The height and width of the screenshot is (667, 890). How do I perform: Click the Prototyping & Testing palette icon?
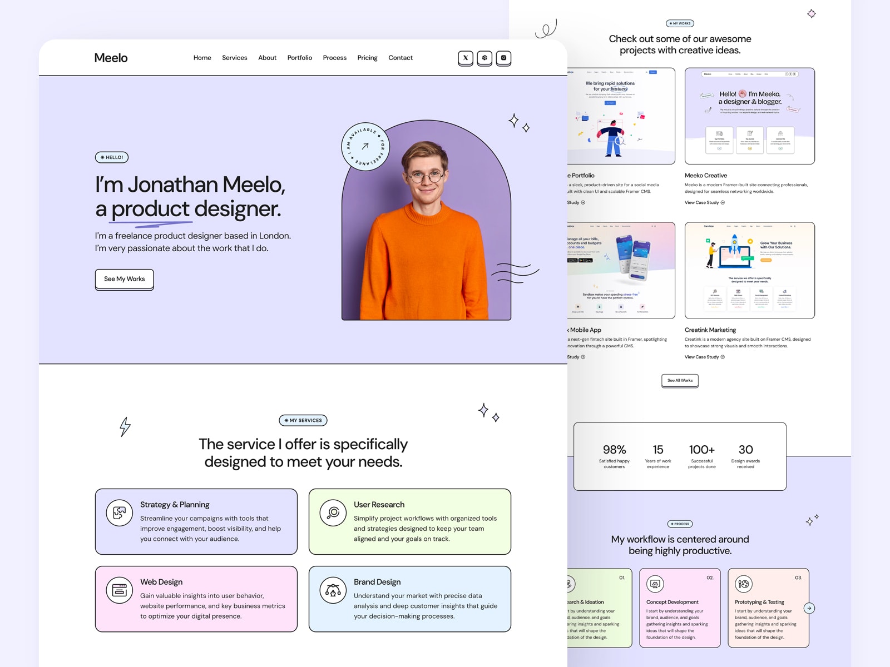click(x=744, y=584)
